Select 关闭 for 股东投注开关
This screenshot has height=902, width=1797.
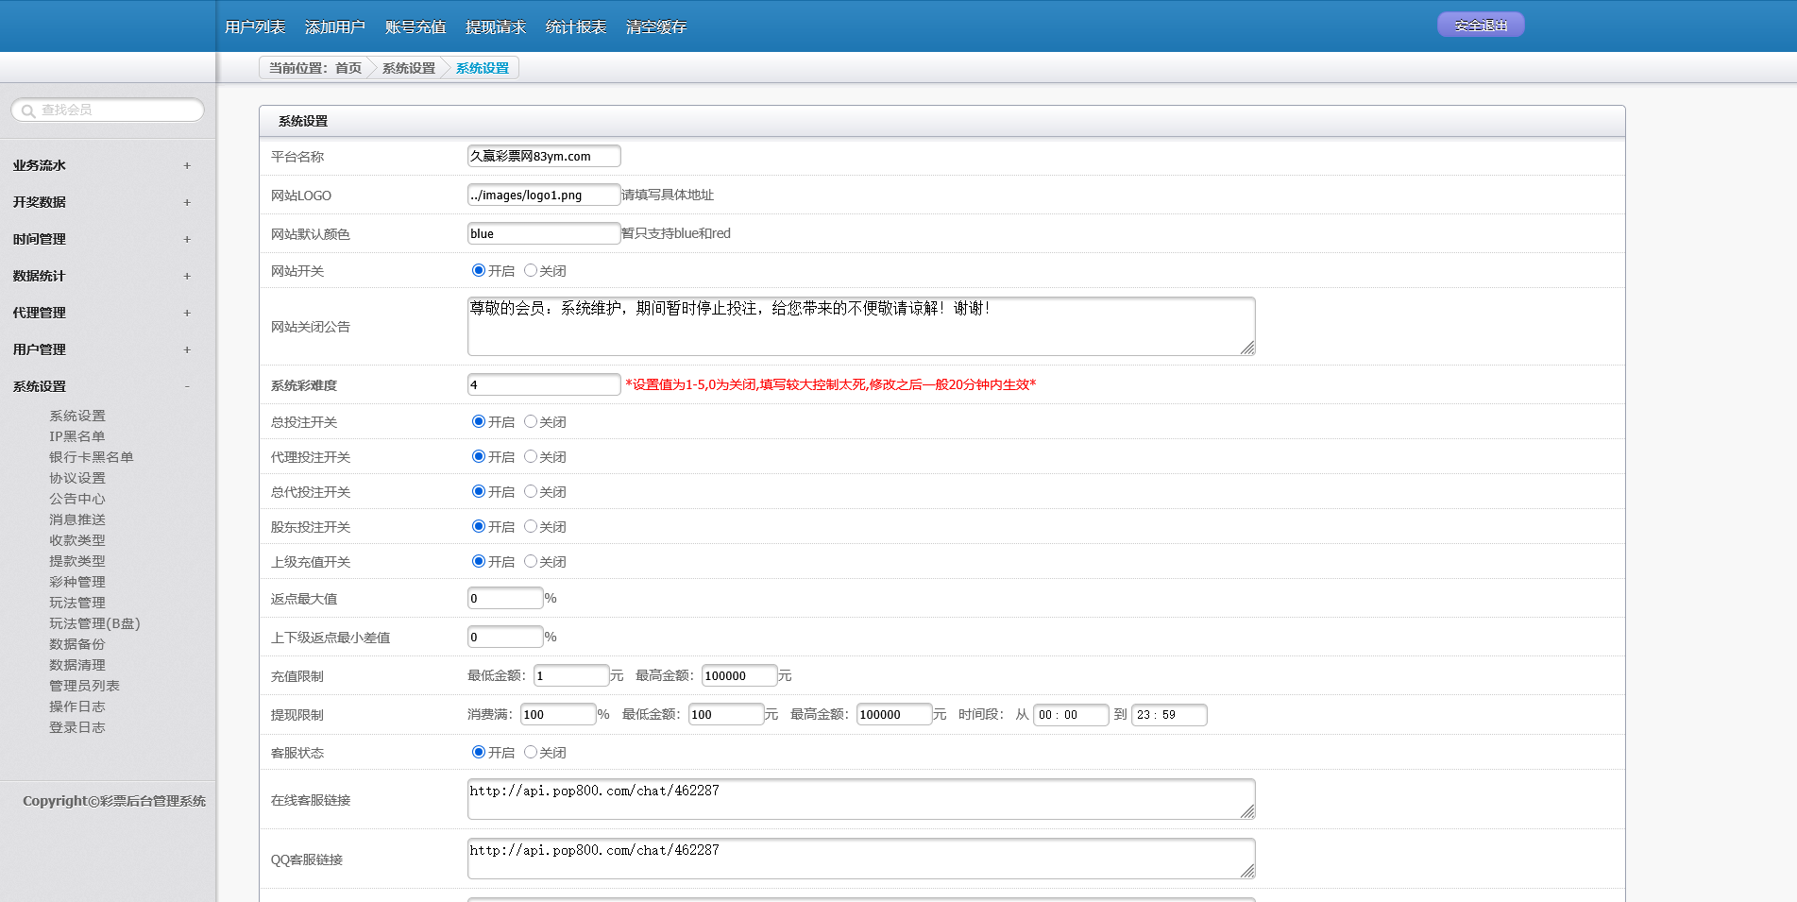[x=531, y=526]
